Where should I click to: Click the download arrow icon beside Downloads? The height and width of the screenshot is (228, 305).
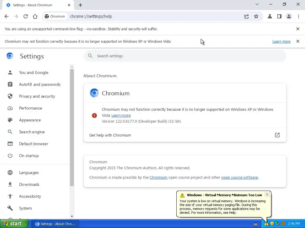(x=10, y=184)
